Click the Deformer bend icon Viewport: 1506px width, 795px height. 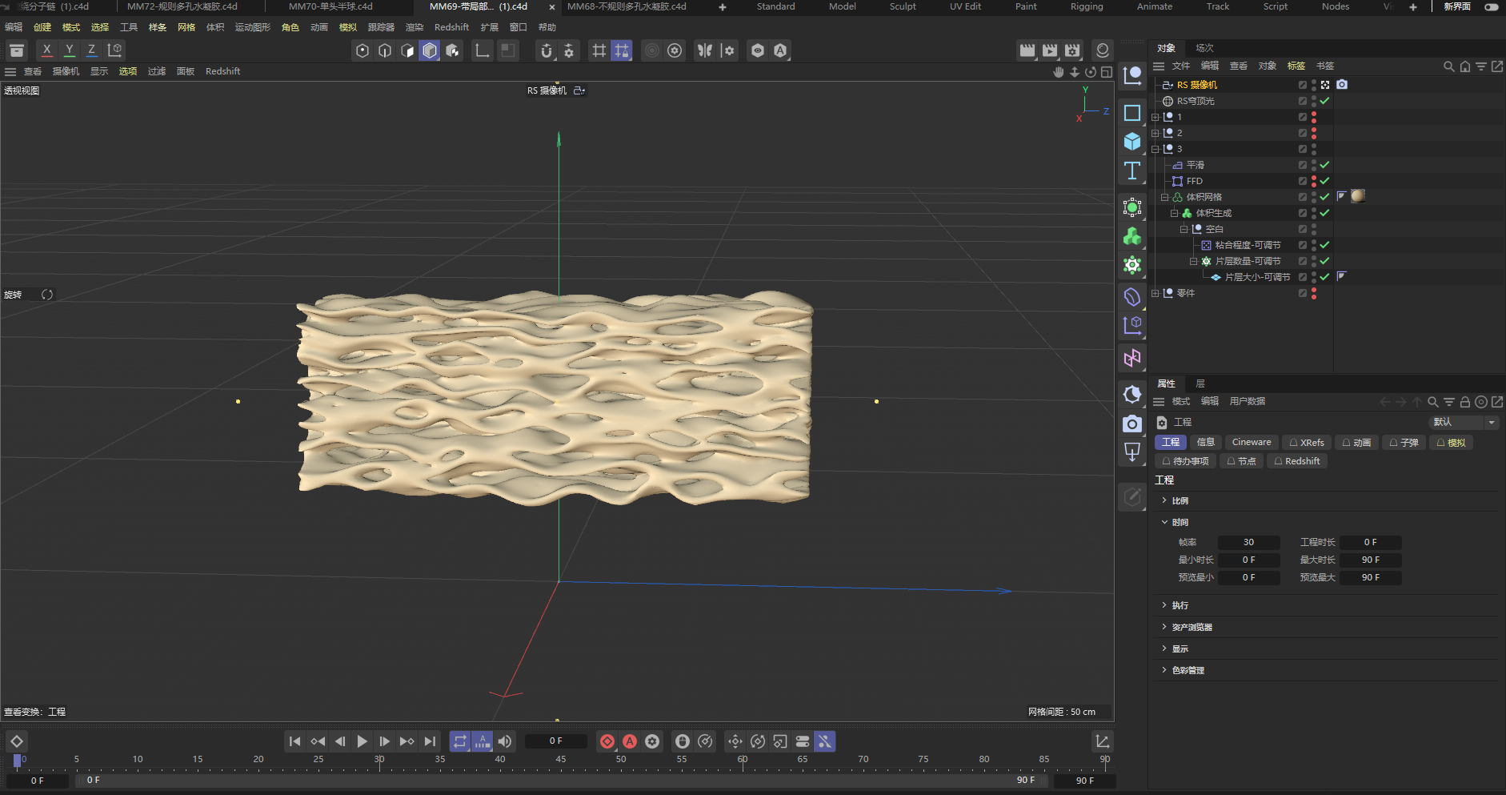click(x=1132, y=297)
